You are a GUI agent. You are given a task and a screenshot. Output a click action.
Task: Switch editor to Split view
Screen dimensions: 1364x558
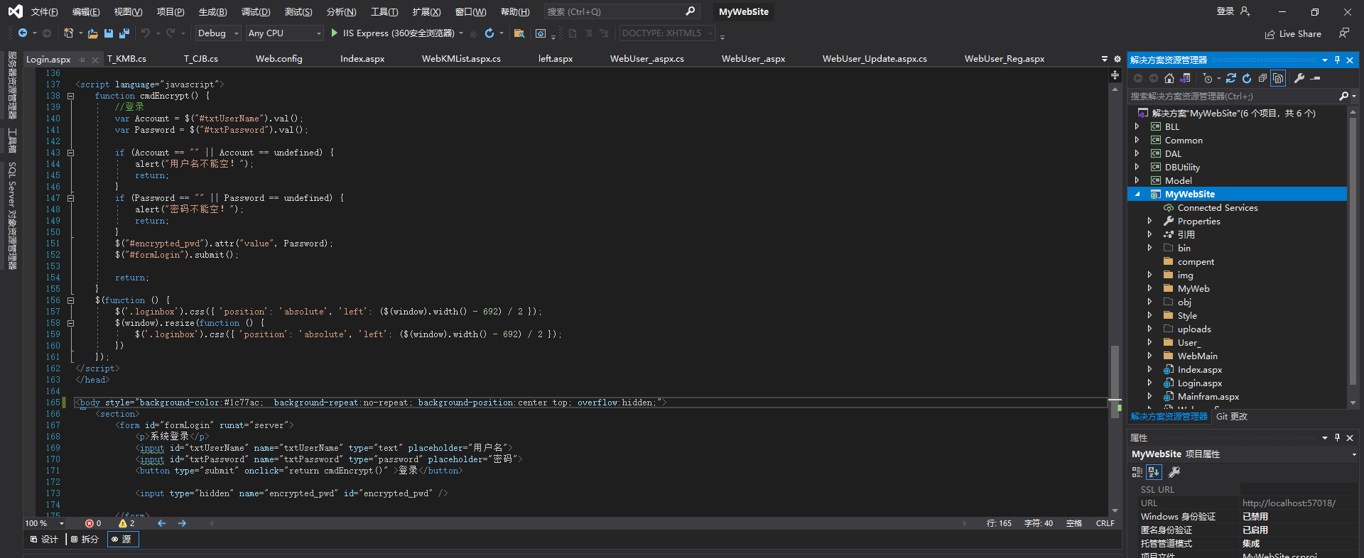coord(85,540)
